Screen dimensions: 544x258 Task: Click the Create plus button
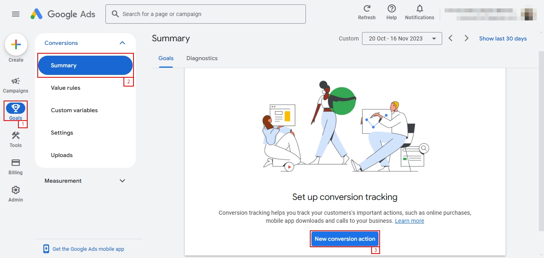pos(16,44)
